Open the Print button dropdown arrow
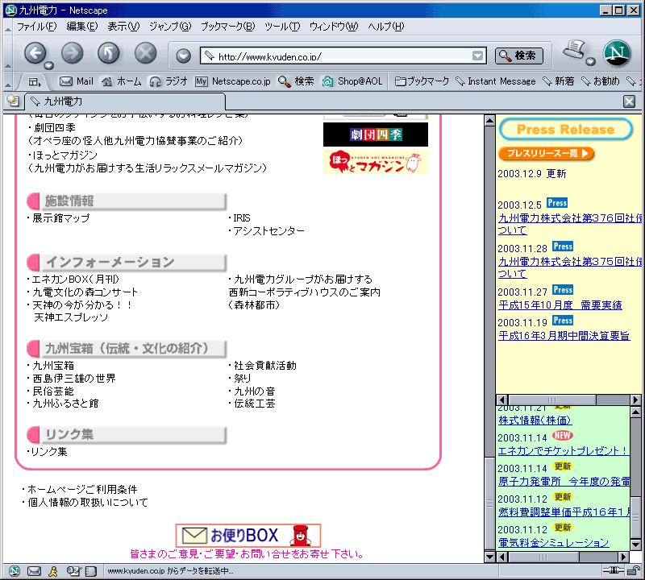The height and width of the screenshot is (580, 645). point(590,62)
